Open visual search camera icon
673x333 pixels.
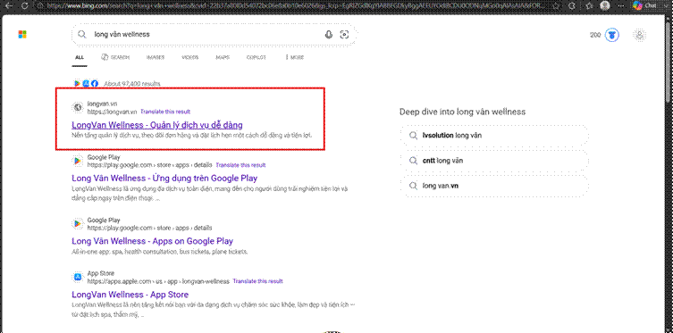(x=344, y=35)
